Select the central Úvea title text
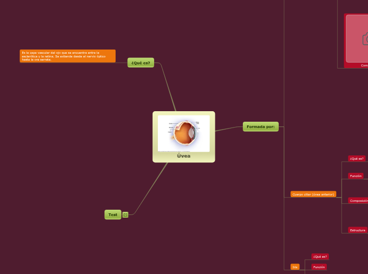The image size is (368, 274). pyautogui.click(x=184, y=156)
